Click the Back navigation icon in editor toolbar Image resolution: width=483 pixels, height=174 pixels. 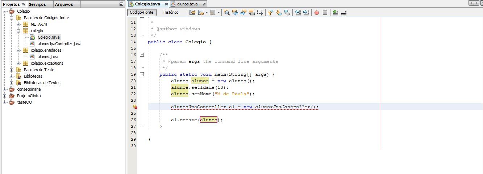[x=201, y=13]
